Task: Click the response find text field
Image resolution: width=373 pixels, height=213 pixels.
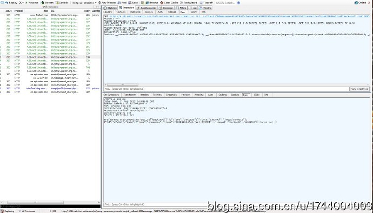Action: tap(156, 204)
